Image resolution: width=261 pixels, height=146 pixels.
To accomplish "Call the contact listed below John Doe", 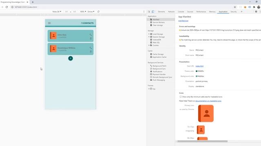I will coord(91,48).
